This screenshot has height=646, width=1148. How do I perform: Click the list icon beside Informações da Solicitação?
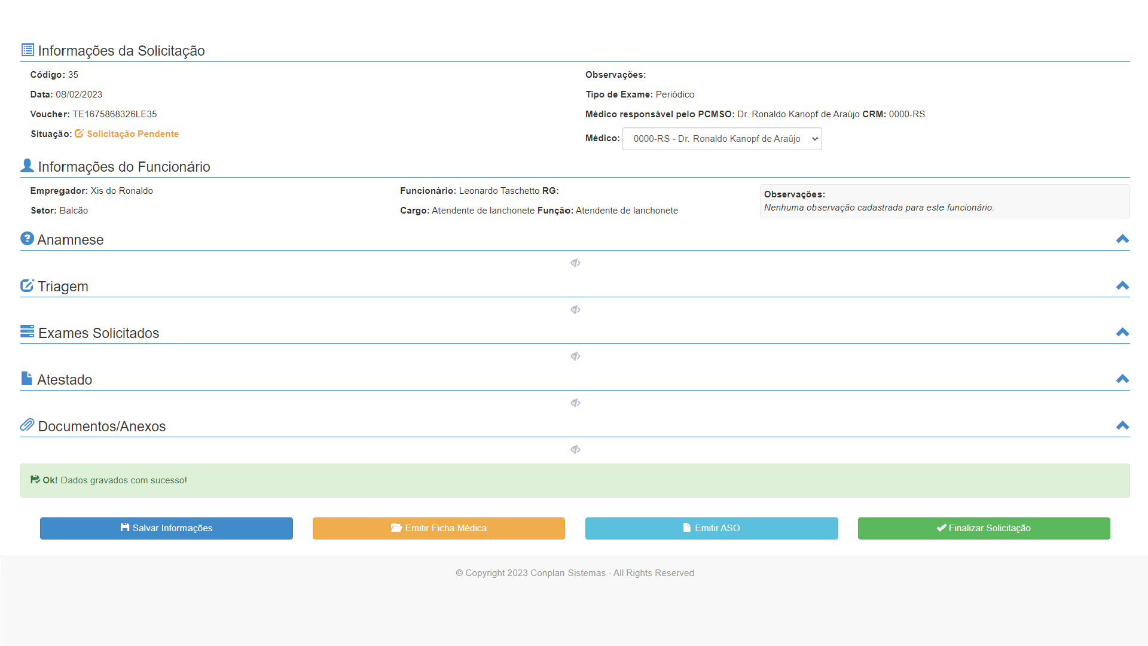28,50
